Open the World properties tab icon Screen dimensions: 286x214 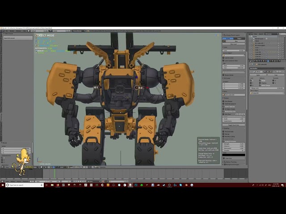(x=261, y=61)
